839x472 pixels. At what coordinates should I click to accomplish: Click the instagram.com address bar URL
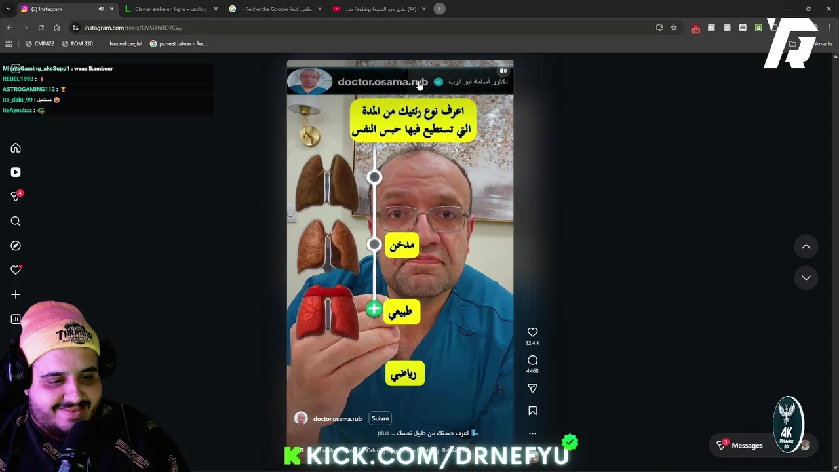click(133, 28)
